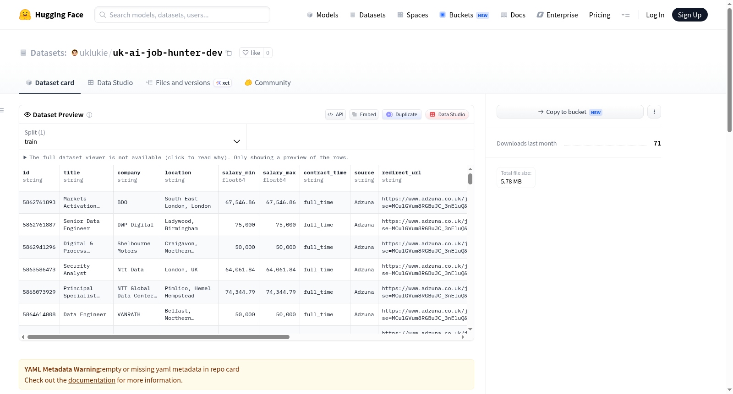
Task: Click the uk-ai-job-hunter-dev dataset title
Action: 168,53
